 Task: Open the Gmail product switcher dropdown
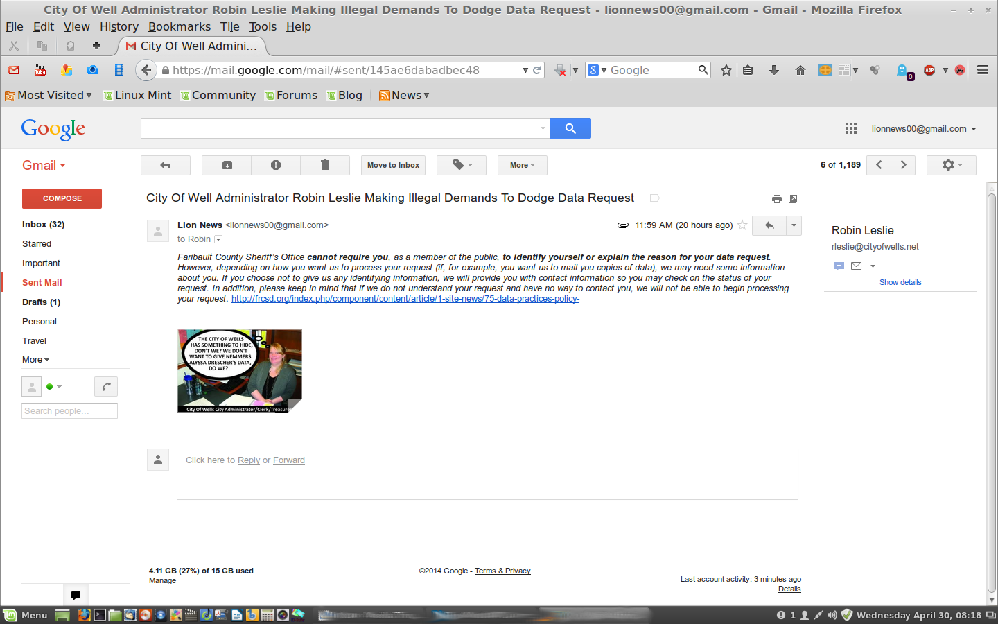click(44, 165)
